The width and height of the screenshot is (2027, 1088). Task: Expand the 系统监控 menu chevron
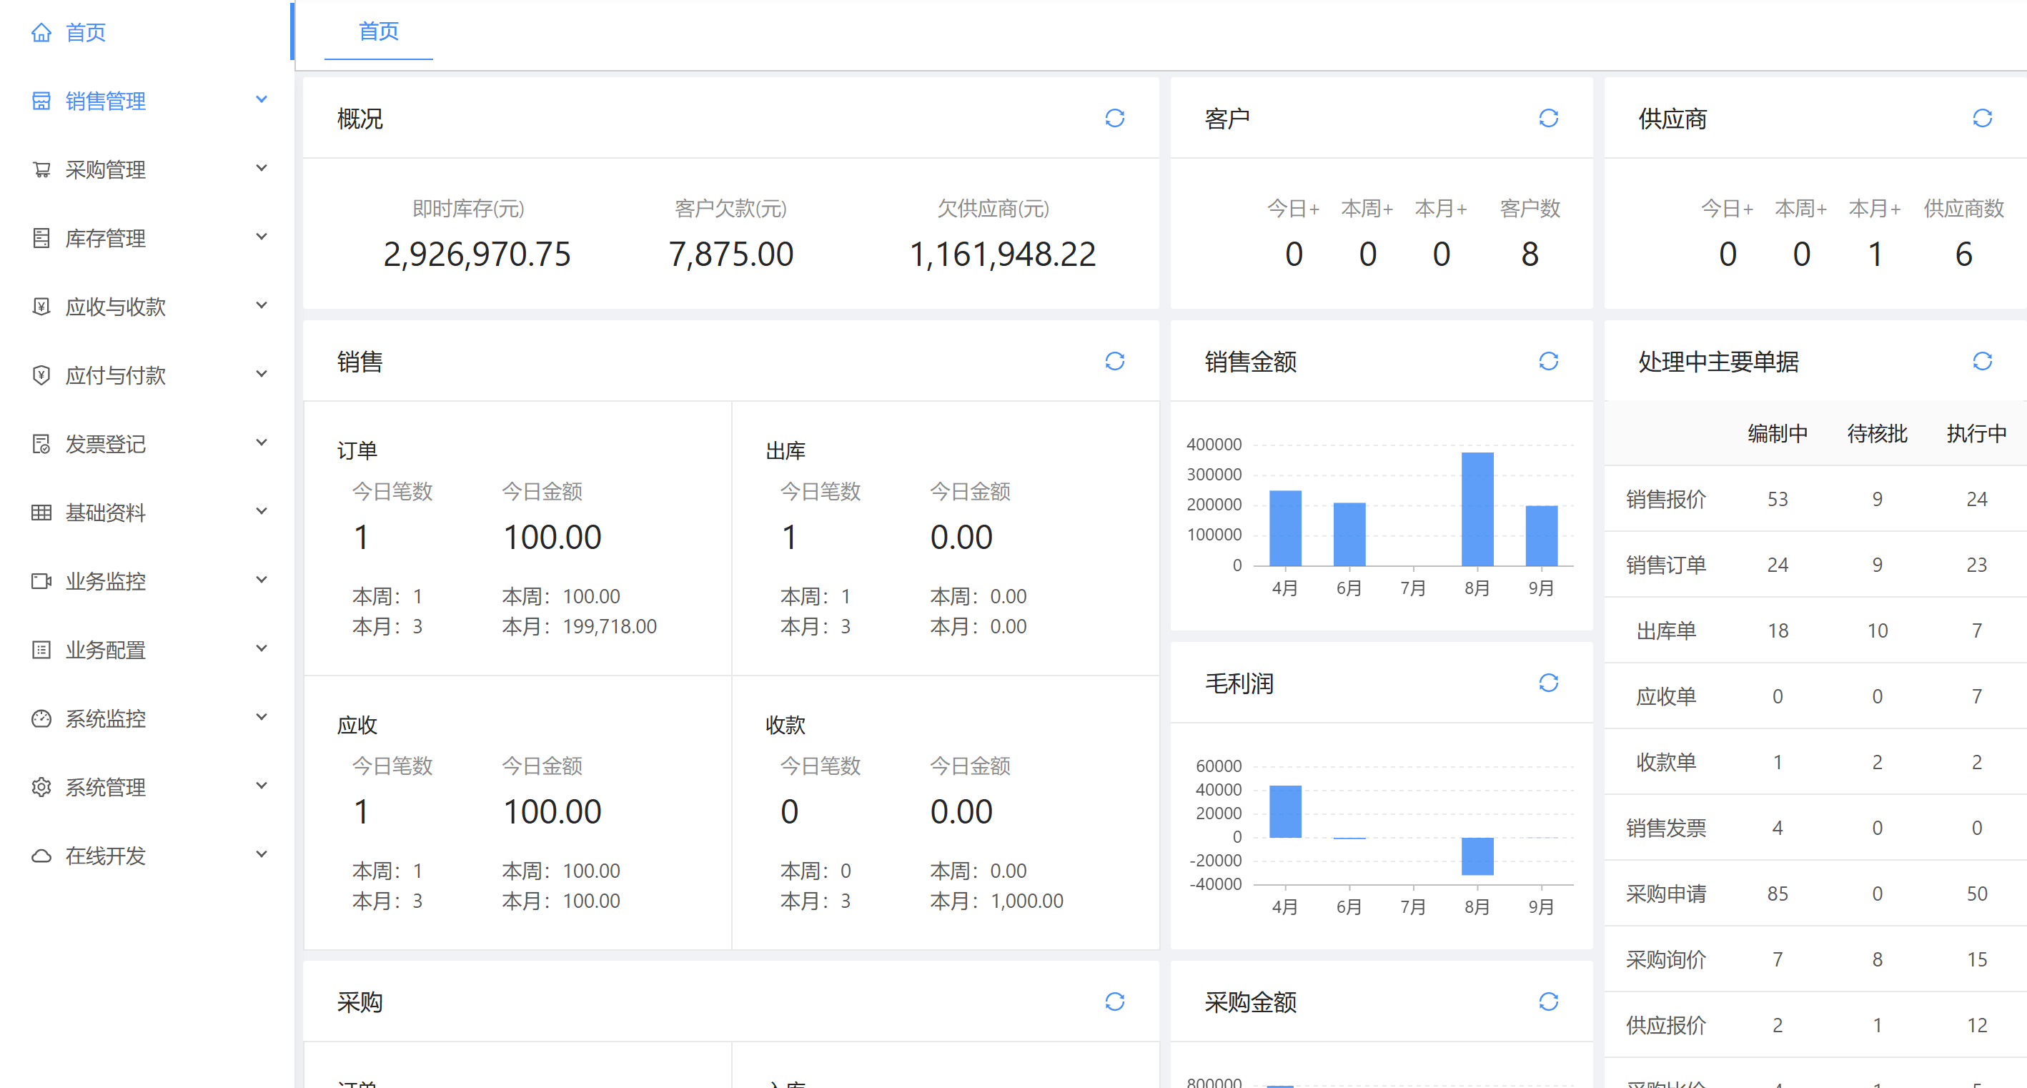tap(262, 717)
